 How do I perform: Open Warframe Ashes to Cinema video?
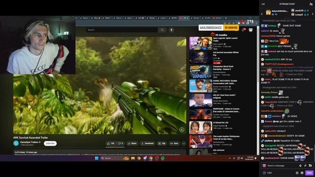point(200,114)
